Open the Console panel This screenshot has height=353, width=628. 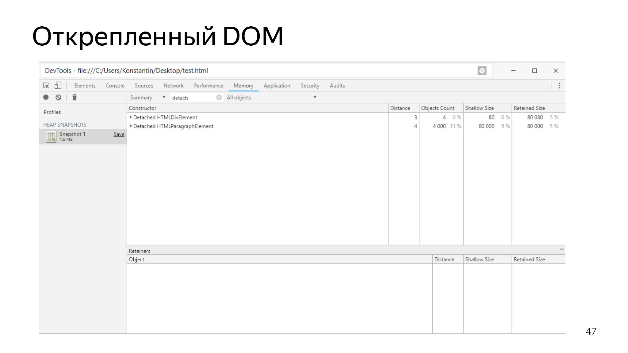(114, 85)
